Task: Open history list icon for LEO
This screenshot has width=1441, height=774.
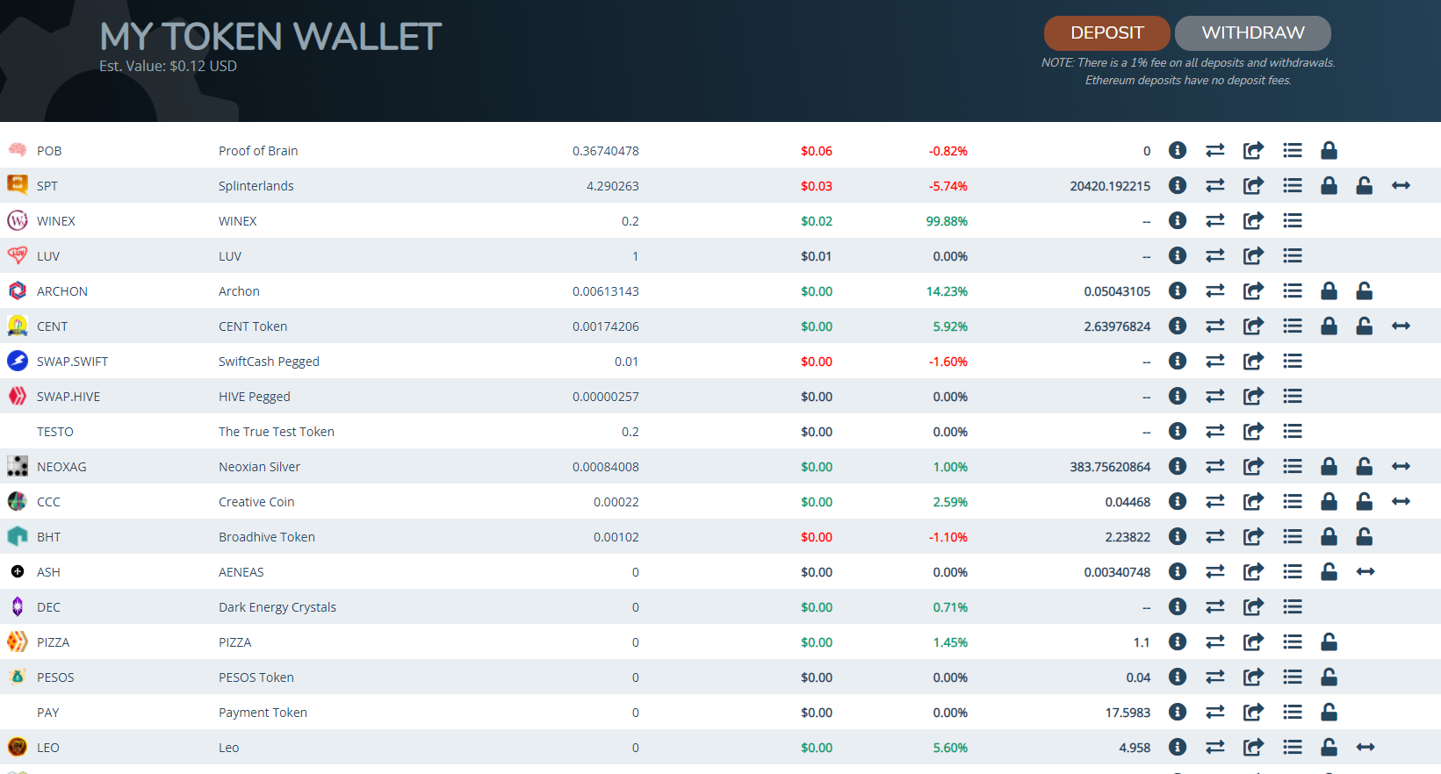Action: tap(1292, 747)
